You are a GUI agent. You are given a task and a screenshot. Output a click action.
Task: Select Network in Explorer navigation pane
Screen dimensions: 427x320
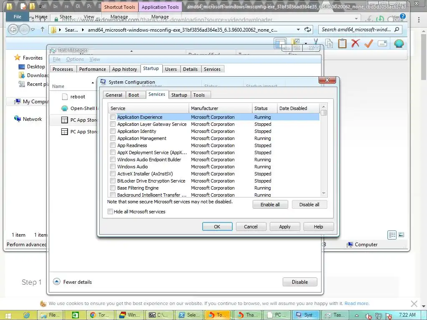[x=28, y=119]
